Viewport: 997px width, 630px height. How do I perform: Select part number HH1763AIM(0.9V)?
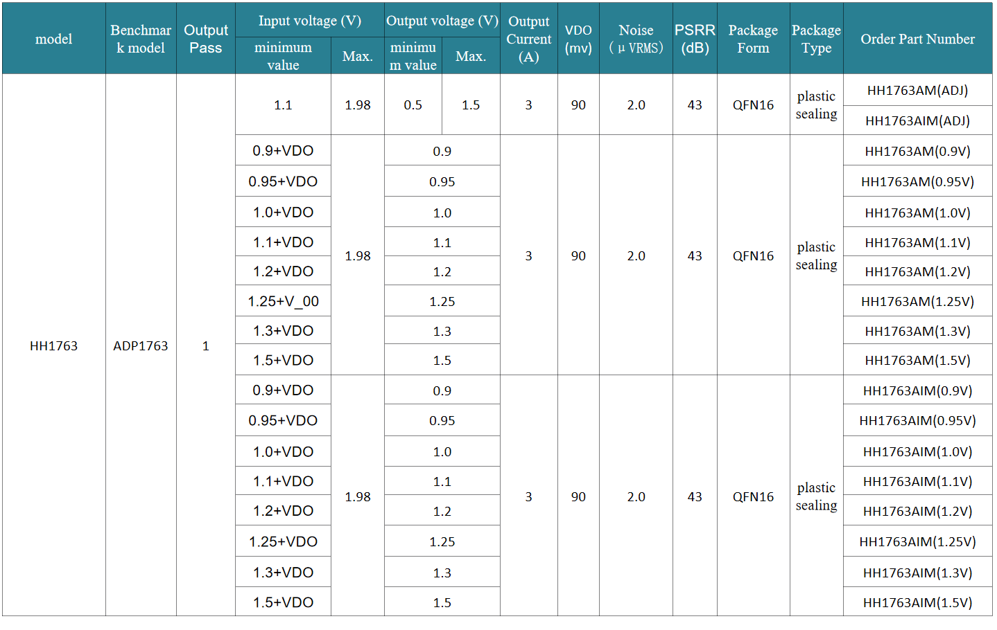tap(917, 390)
